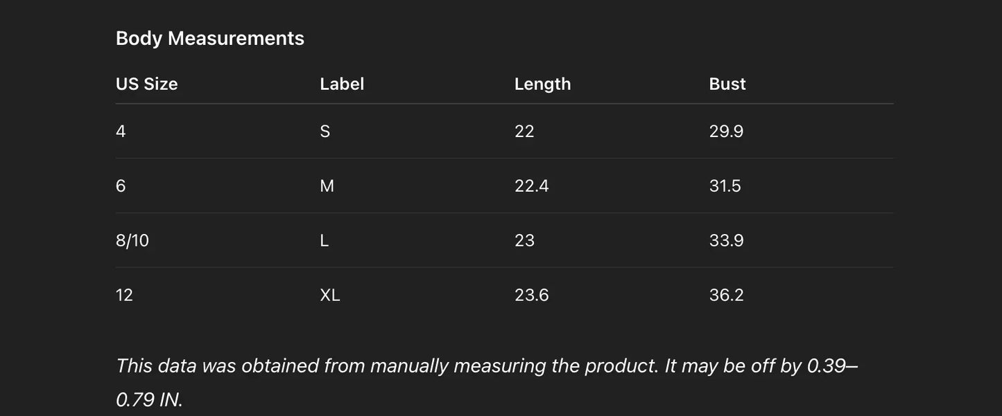
Task: Click the Bust column header
Action: (x=727, y=84)
